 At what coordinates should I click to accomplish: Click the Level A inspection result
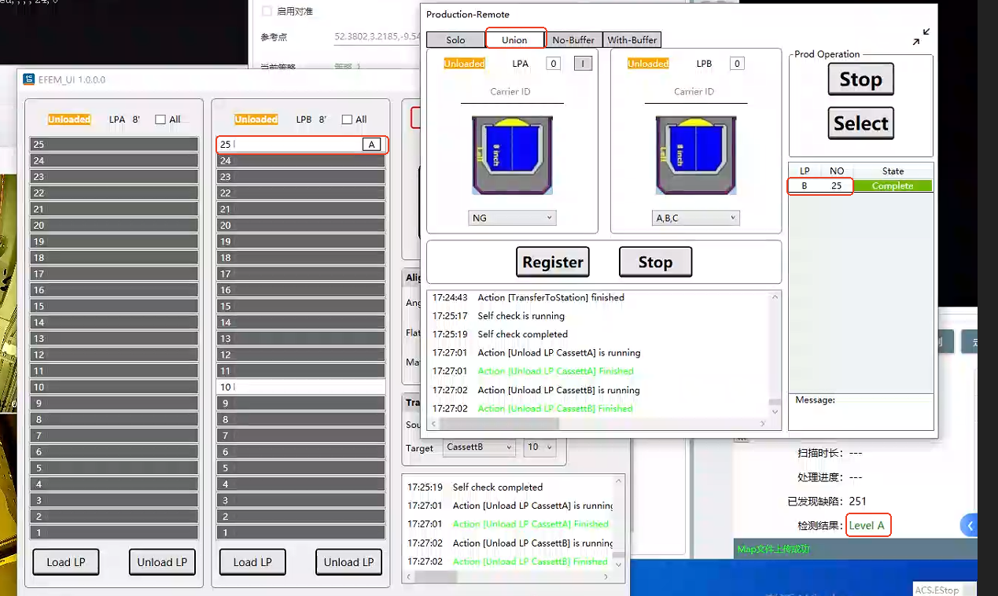(867, 525)
